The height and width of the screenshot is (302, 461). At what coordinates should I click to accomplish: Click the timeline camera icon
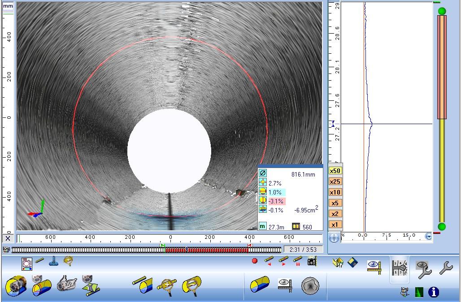(6, 250)
